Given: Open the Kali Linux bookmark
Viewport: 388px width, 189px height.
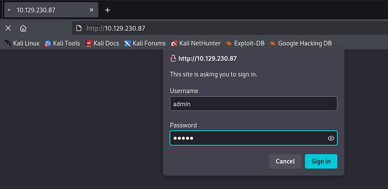Looking at the screenshot, I should click(x=22, y=43).
